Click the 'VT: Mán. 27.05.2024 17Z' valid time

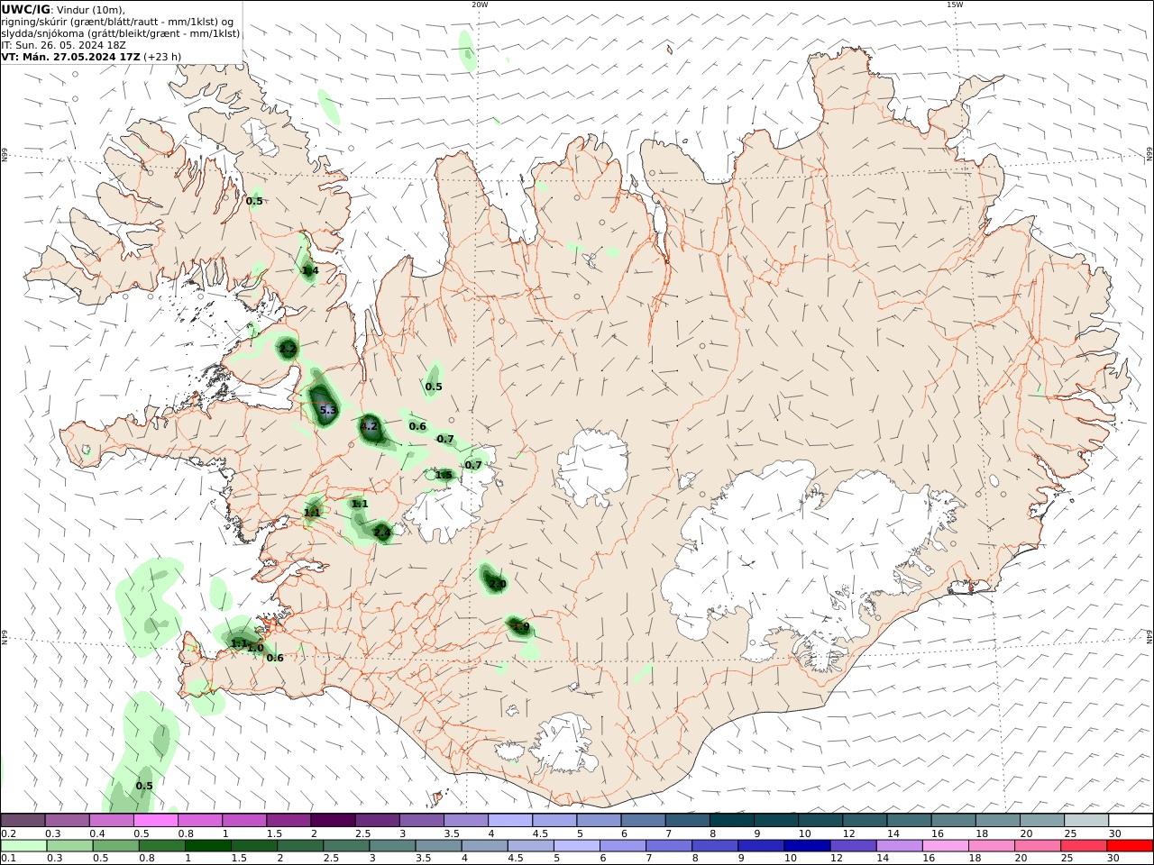coord(70,56)
